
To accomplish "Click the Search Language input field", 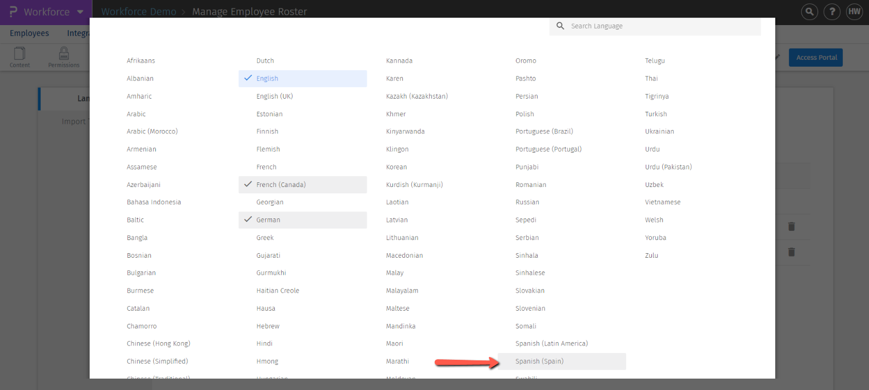I will [x=663, y=26].
